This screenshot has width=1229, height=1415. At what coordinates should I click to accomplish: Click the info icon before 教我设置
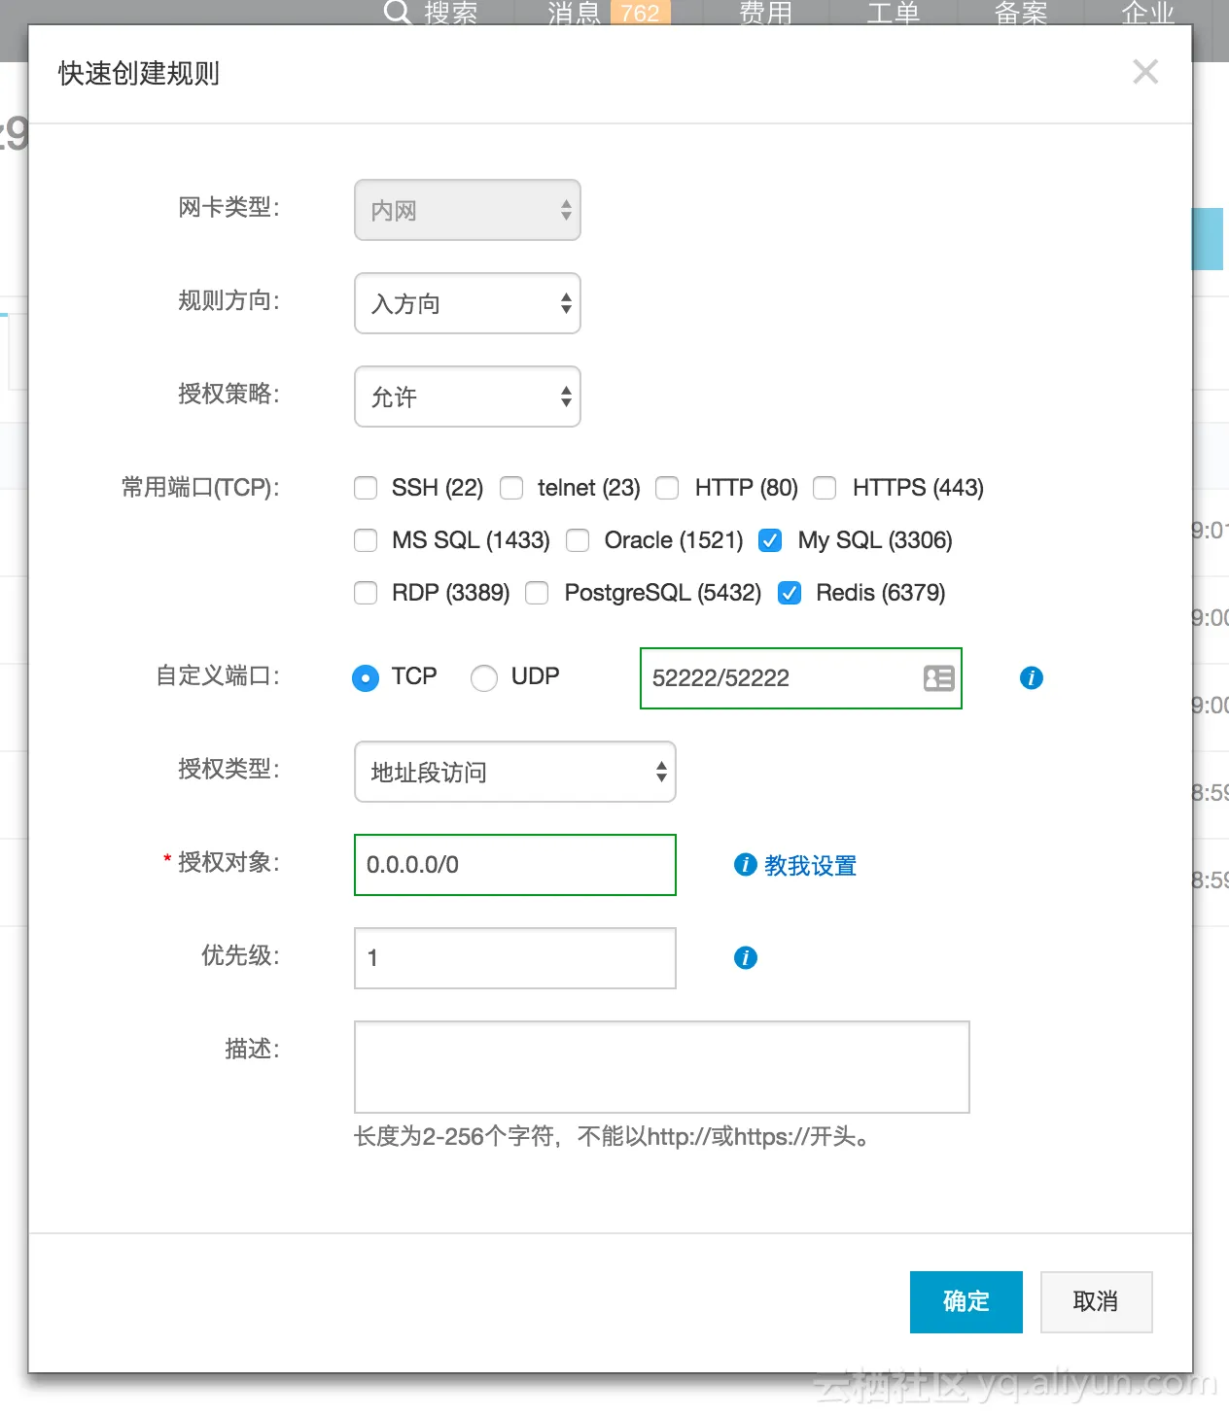(x=746, y=865)
